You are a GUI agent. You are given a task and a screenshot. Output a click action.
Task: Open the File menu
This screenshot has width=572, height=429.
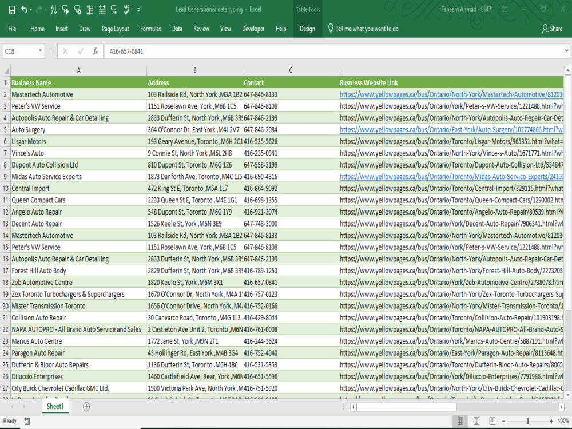tap(12, 29)
